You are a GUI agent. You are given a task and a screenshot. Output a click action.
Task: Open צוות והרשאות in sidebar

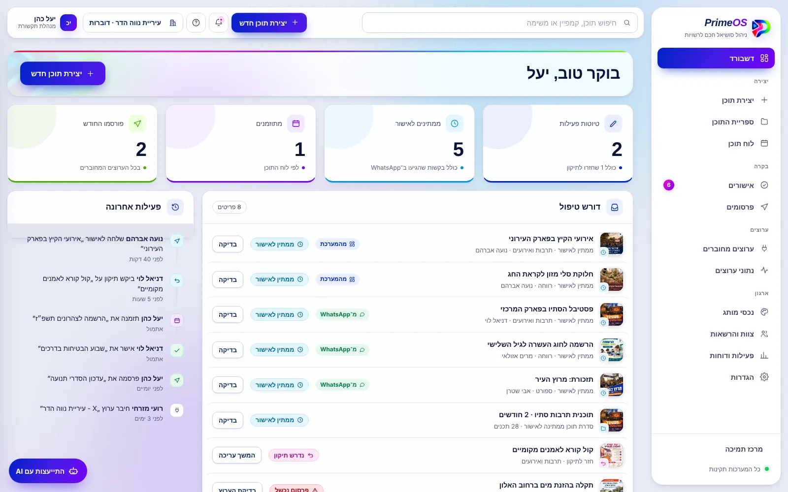(x=716, y=334)
